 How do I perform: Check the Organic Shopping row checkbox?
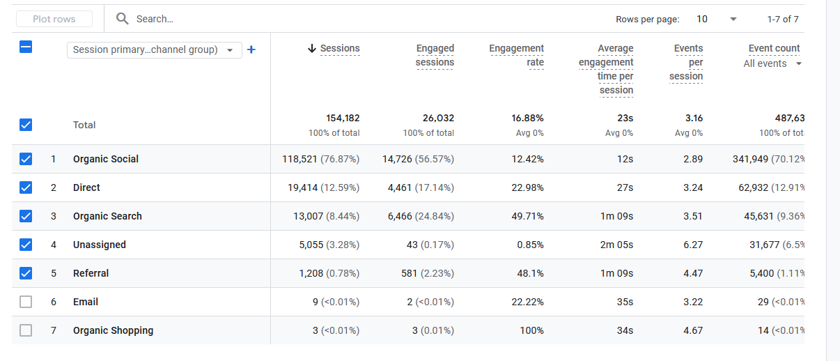(26, 330)
